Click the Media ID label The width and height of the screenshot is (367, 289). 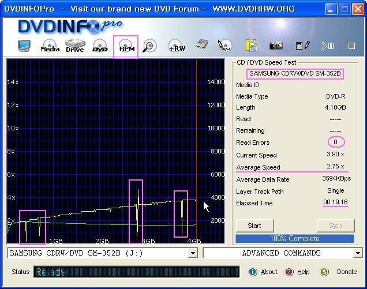tap(248, 85)
